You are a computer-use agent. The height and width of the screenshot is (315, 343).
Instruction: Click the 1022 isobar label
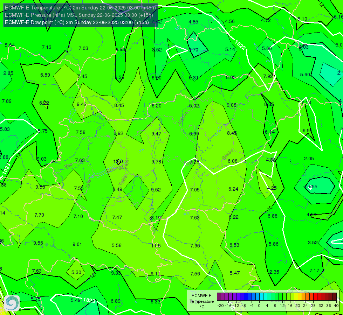(240, 45)
